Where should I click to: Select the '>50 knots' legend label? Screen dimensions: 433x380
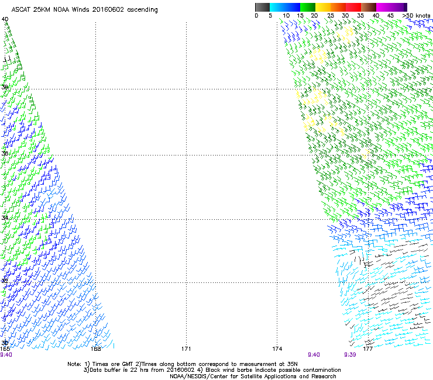(x=417, y=16)
